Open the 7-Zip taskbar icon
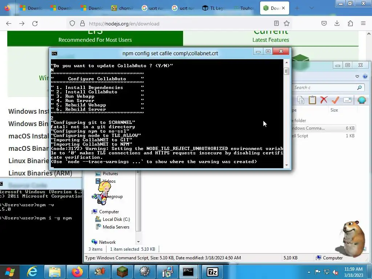This screenshot has height=279, width=372. tap(212, 272)
